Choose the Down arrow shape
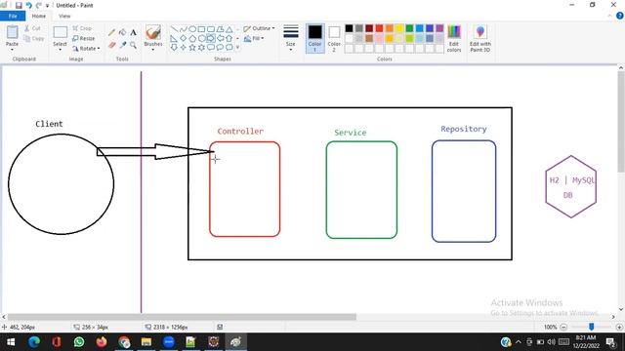Screen dimensions: 625x351 click(174, 48)
